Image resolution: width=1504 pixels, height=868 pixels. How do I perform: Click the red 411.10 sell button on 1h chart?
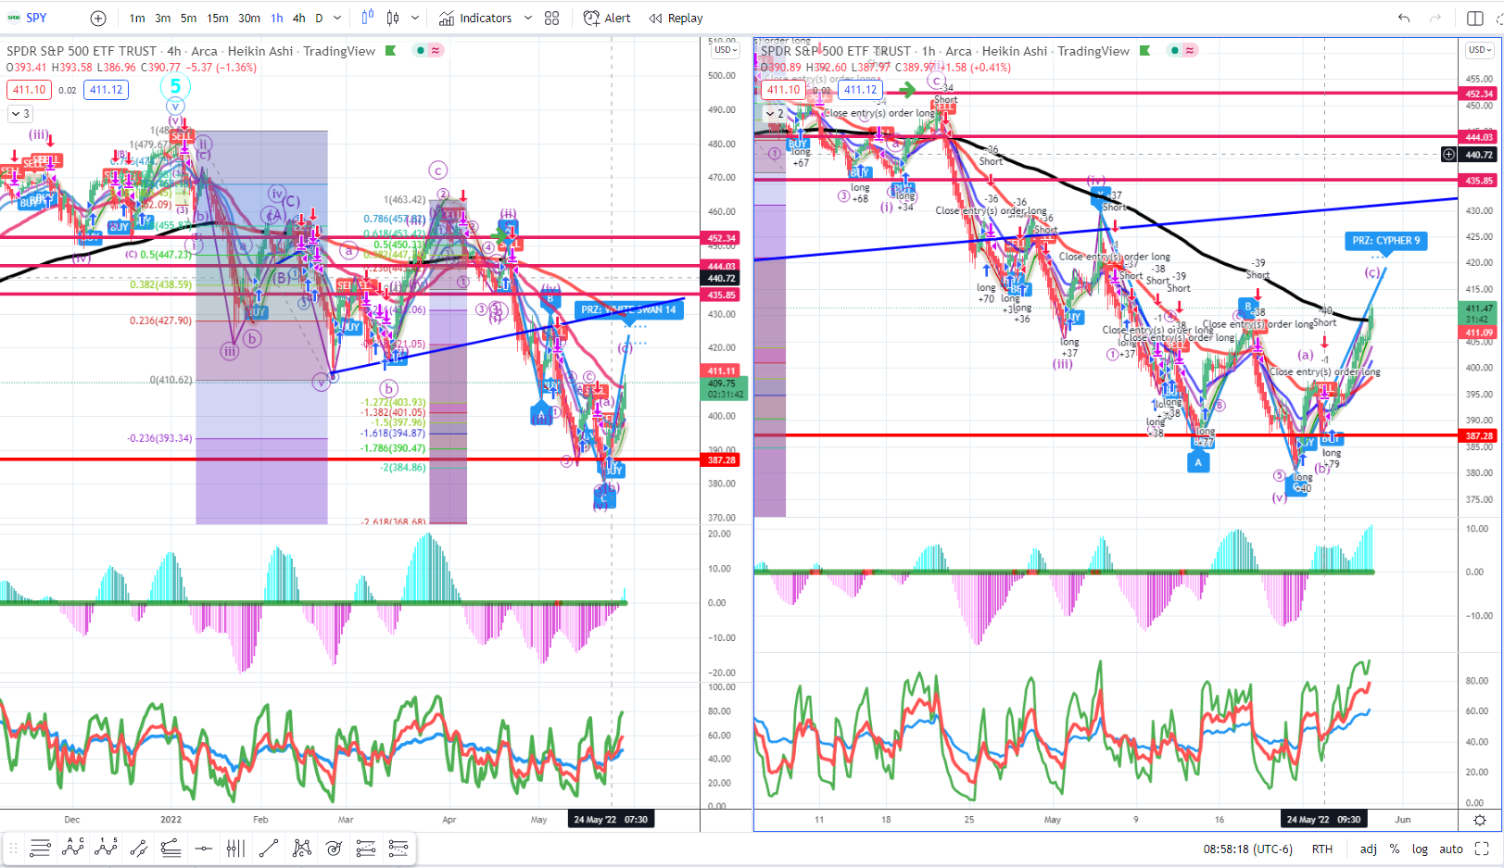pyautogui.click(x=784, y=90)
